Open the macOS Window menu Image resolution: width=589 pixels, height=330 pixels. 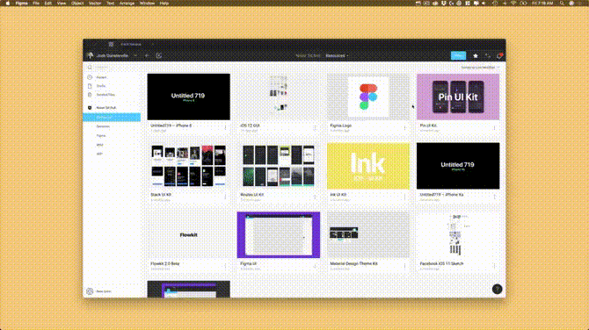click(147, 3)
